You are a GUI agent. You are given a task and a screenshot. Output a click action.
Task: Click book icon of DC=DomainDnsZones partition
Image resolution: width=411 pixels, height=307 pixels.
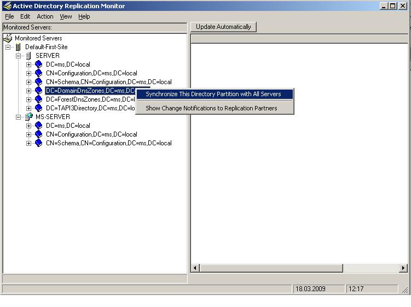click(x=38, y=91)
